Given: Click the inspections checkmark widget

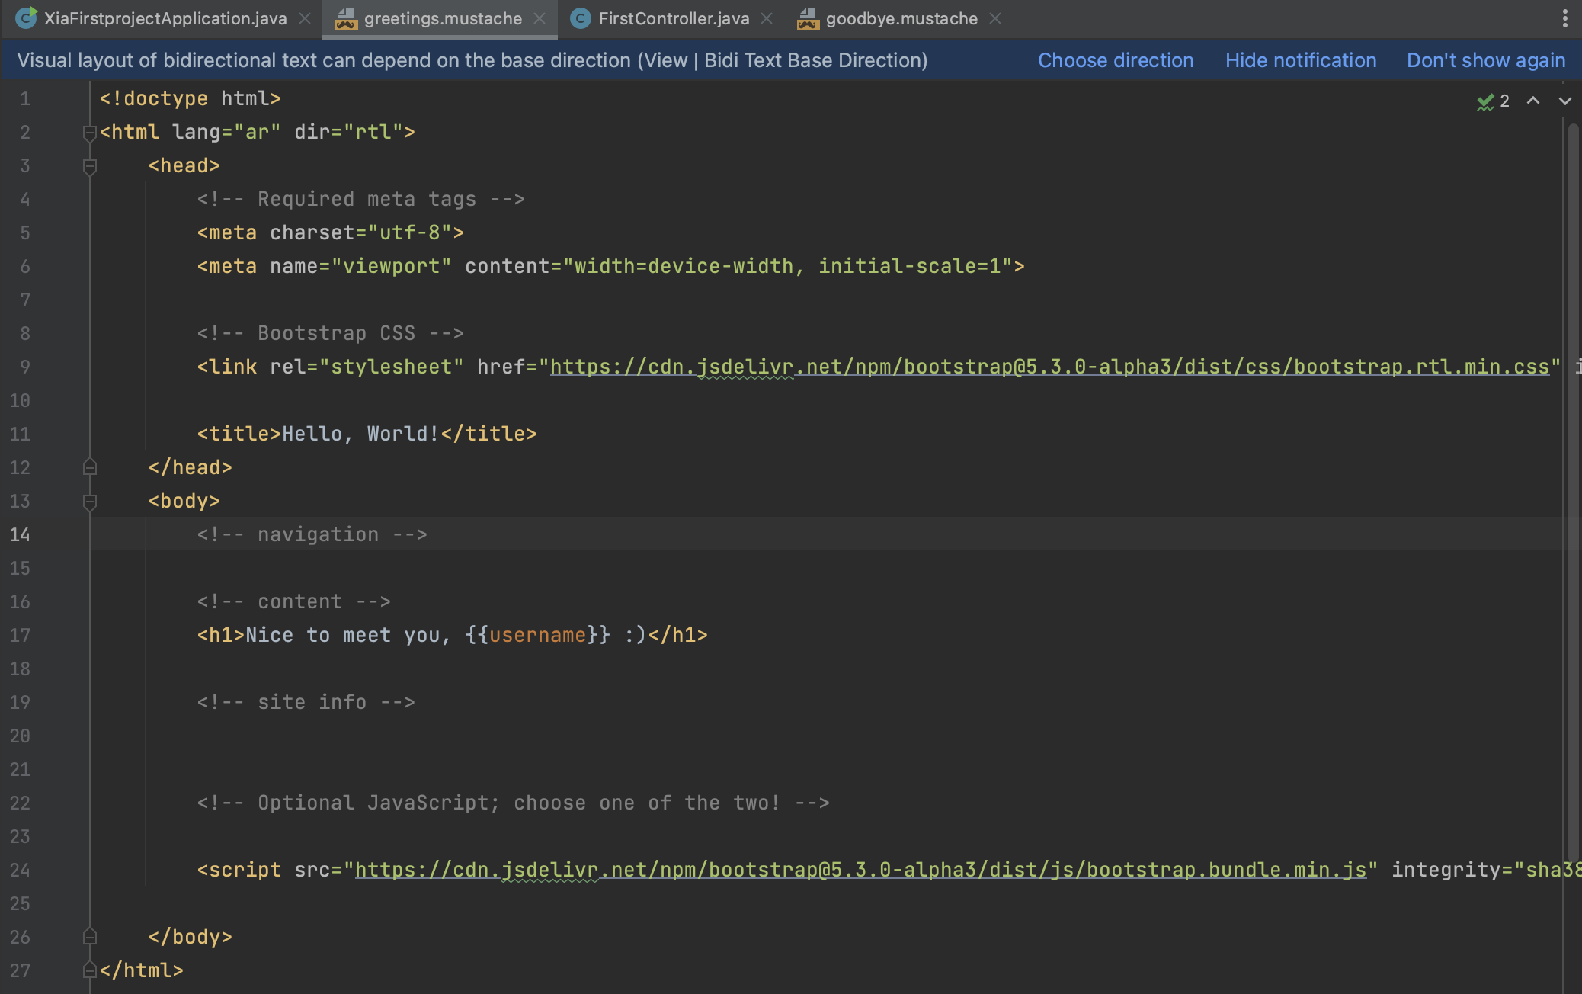Looking at the screenshot, I should tap(1492, 101).
